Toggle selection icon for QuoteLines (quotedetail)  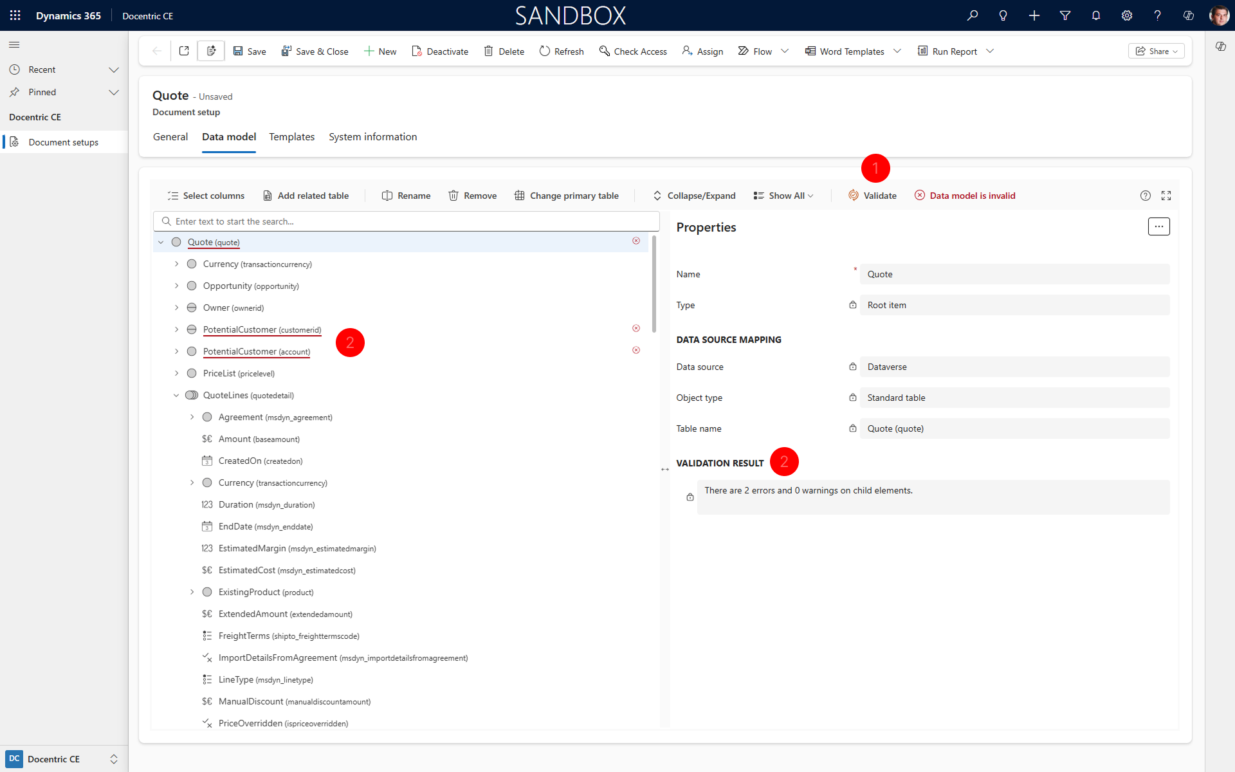(x=192, y=395)
